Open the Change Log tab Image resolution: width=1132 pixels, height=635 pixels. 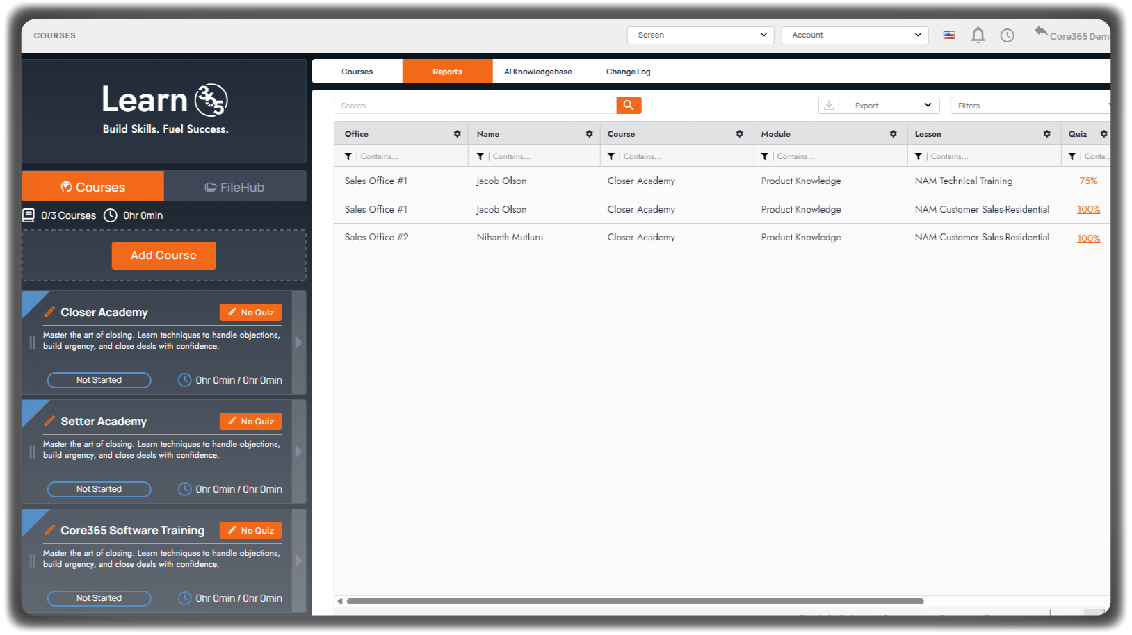(629, 72)
